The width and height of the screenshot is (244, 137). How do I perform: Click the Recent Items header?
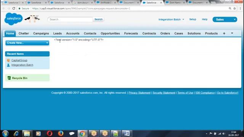point(27,54)
